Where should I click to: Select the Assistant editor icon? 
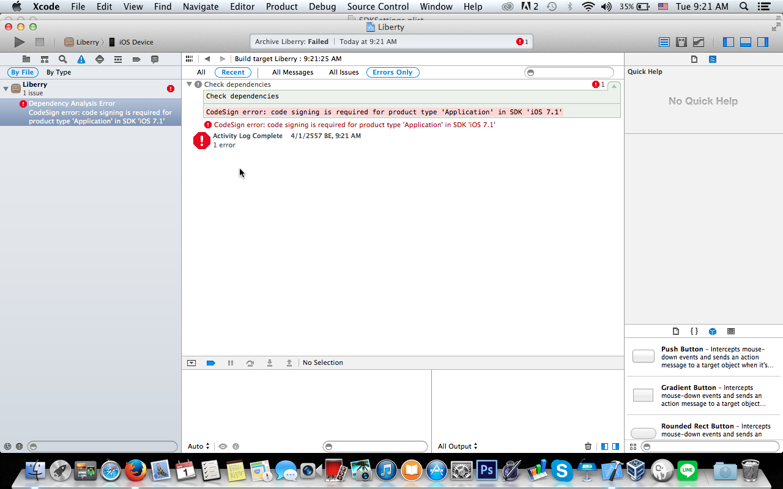click(681, 42)
